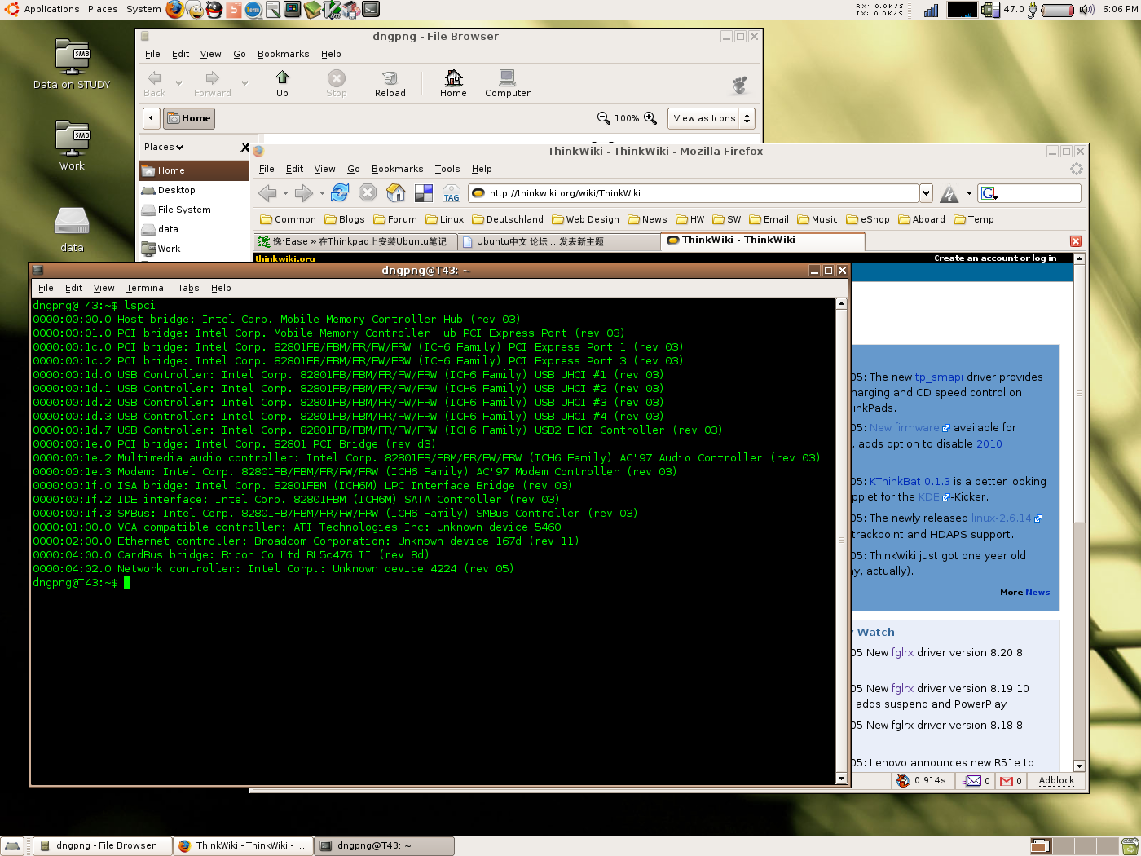This screenshot has height=856, width=1141.
Task: Click Up in the File Browser toolbar
Action: [x=282, y=83]
